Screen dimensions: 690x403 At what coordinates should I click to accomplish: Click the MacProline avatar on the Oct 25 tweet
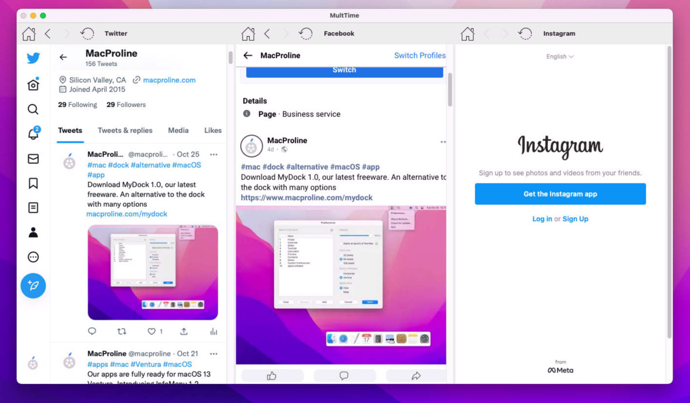pyautogui.click(x=70, y=162)
